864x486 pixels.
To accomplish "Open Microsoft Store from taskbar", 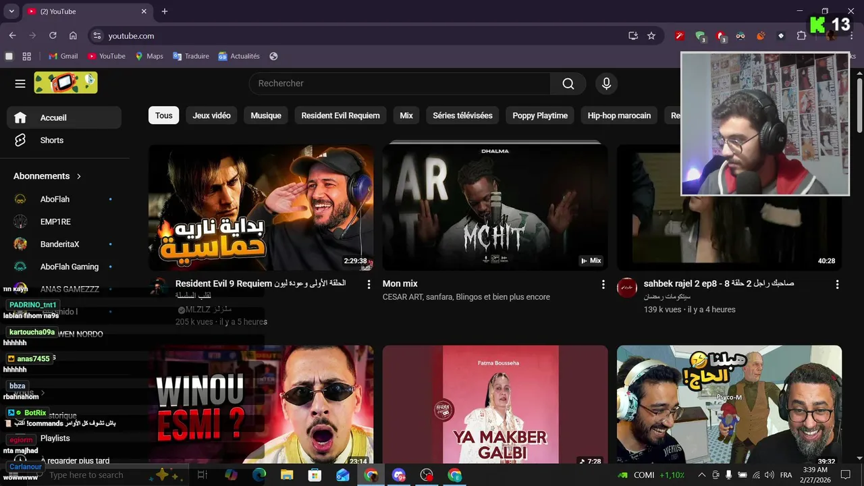I will coord(315,475).
